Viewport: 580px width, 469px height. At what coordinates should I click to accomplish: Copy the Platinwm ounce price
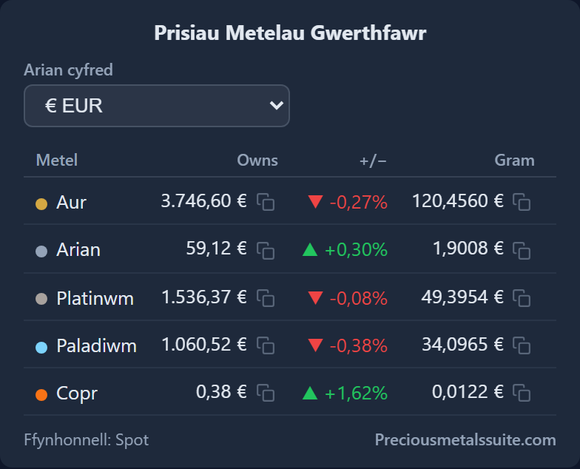(x=266, y=298)
